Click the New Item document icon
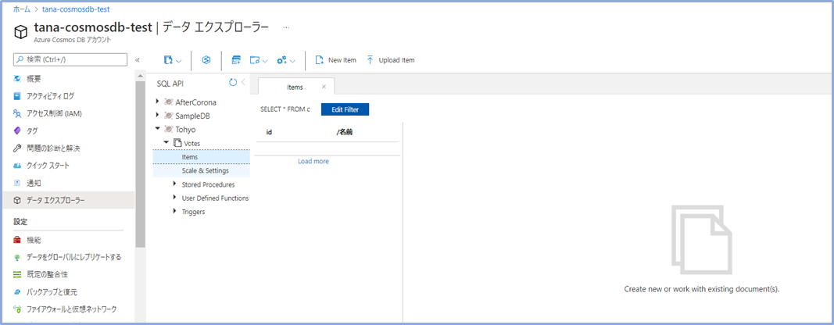834x325 pixels. (x=320, y=60)
